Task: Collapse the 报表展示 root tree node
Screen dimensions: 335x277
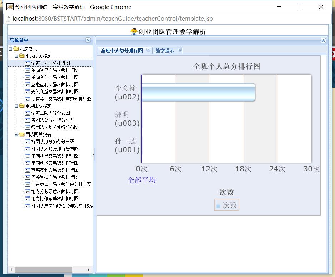Action: coord(10,49)
